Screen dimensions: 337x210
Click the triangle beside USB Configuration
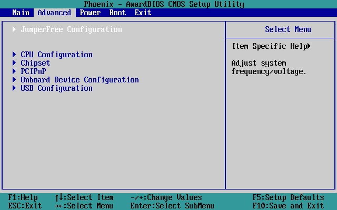pos(14,88)
